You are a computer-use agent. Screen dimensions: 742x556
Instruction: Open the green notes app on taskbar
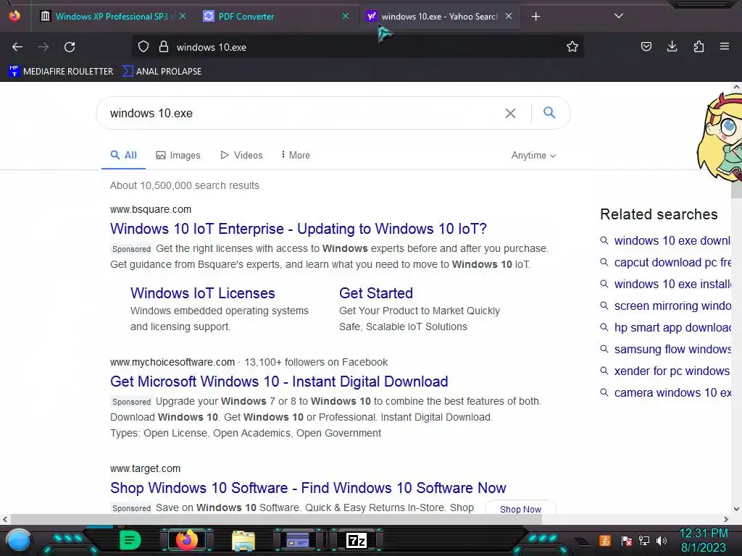coord(130,540)
